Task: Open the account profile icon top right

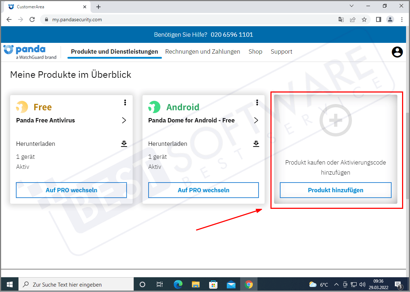Action: click(397, 52)
